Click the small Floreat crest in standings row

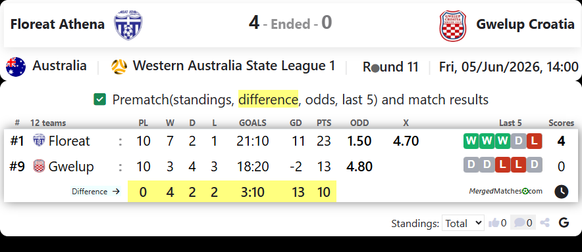tap(39, 140)
